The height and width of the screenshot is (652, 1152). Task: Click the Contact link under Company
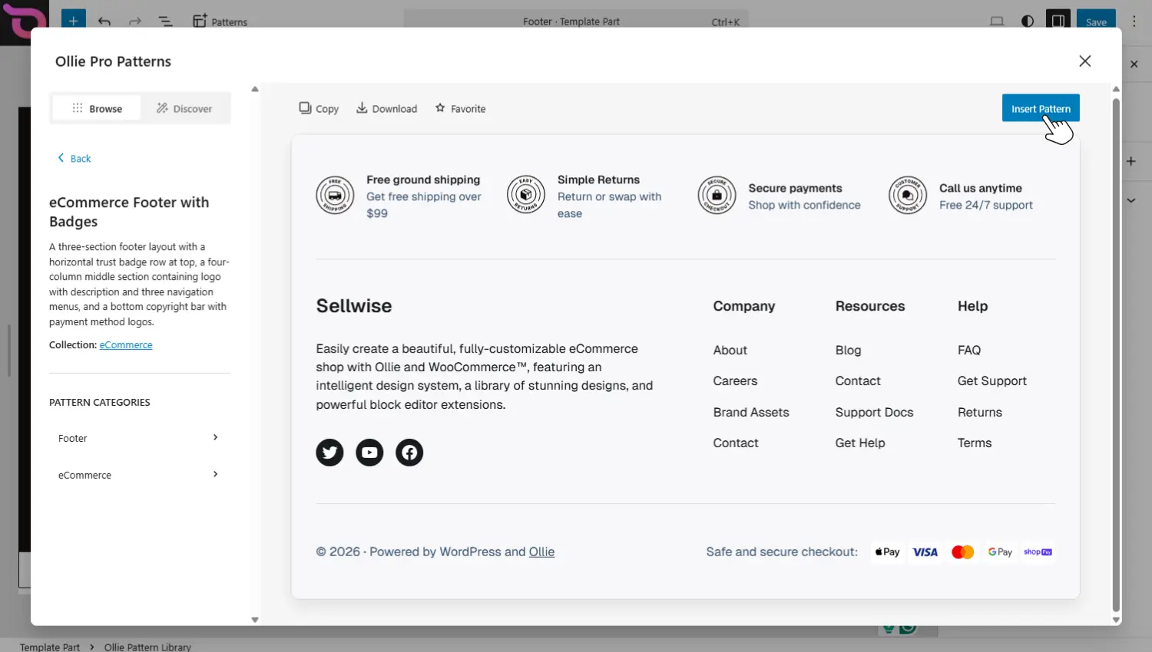coord(736,443)
